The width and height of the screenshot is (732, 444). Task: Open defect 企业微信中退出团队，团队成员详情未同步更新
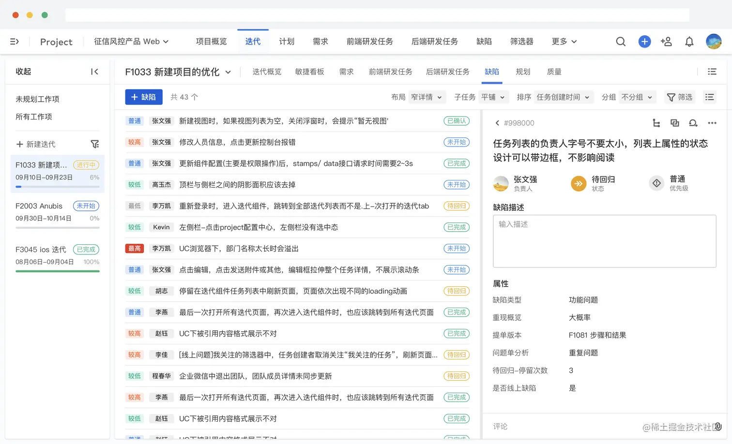pos(255,376)
